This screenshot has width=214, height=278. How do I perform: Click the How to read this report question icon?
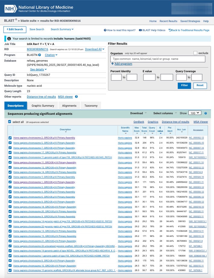(105, 30)
